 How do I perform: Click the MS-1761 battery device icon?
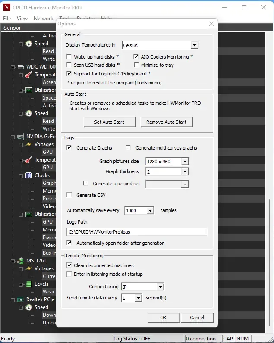(x=21, y=261)
